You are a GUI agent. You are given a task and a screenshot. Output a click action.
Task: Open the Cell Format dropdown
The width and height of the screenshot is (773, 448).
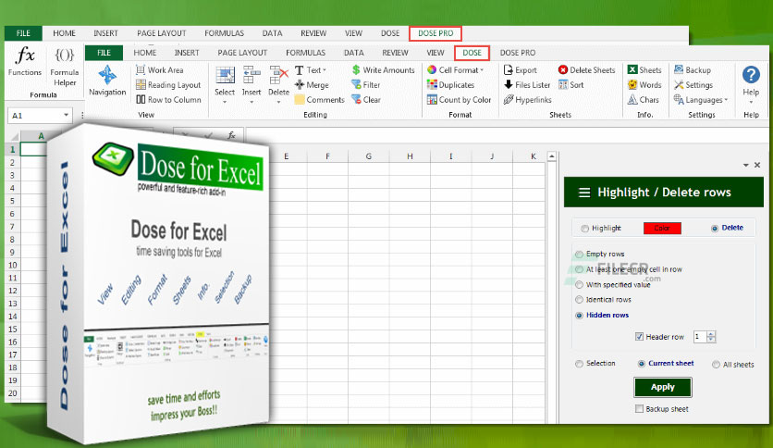482,70
